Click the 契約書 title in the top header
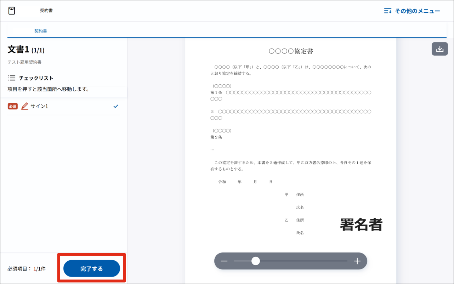 coord(46,11)
